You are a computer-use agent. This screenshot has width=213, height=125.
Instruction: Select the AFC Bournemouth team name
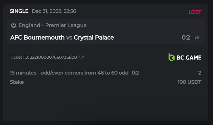click(37, 37)
